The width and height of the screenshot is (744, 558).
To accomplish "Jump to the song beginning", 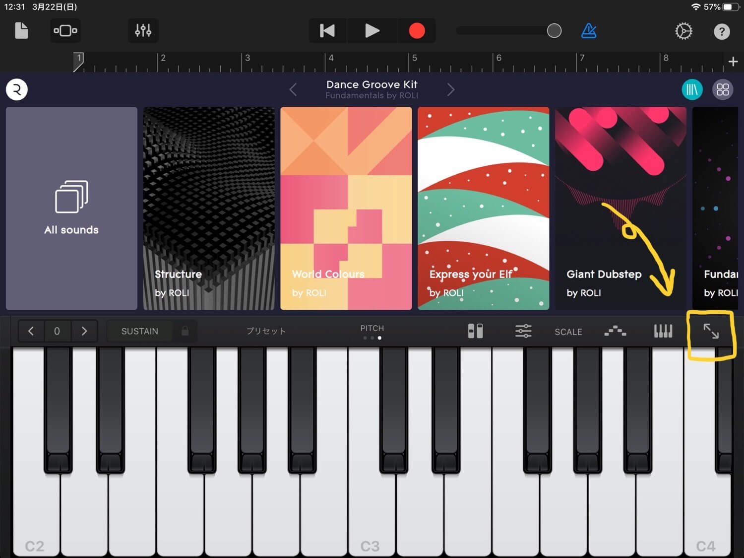I will (x=327, y=31).
